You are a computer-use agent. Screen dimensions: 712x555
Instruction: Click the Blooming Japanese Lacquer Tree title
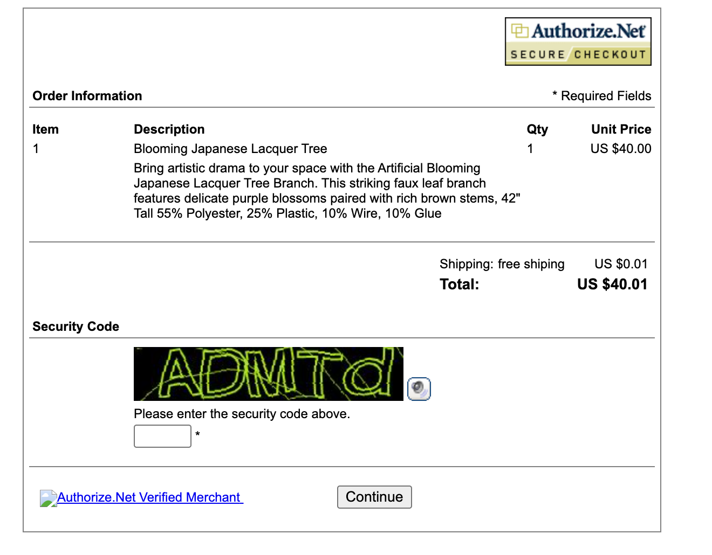[x=230, y=149]
